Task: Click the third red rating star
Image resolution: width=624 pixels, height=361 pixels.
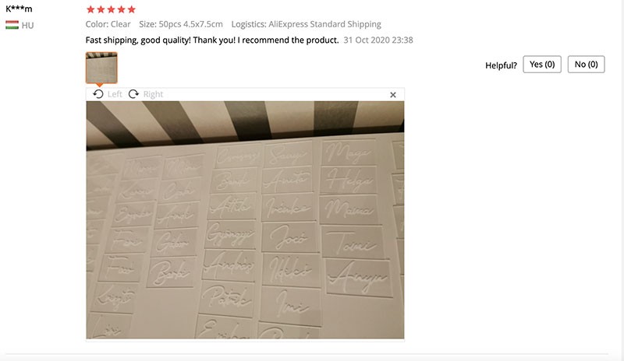Action: [111, 9]
